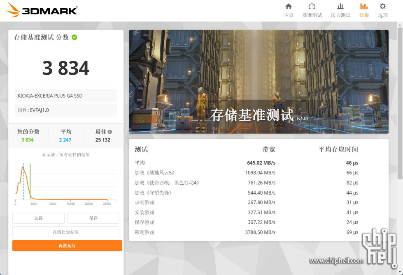
Task: Click the 显示基于所有硬件的结果 caption
Action: pyautogui.click(x=66, y=155)
